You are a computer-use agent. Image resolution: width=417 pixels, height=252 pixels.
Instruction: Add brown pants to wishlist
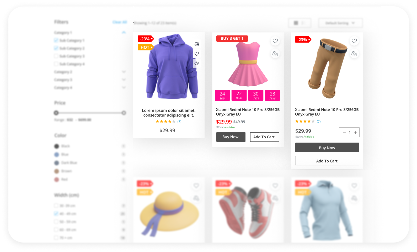(x=354, y=41)
